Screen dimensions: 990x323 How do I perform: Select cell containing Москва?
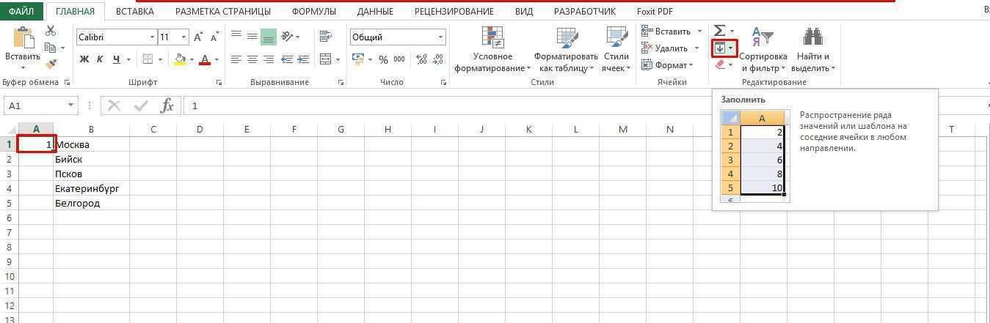coord(91,144)
